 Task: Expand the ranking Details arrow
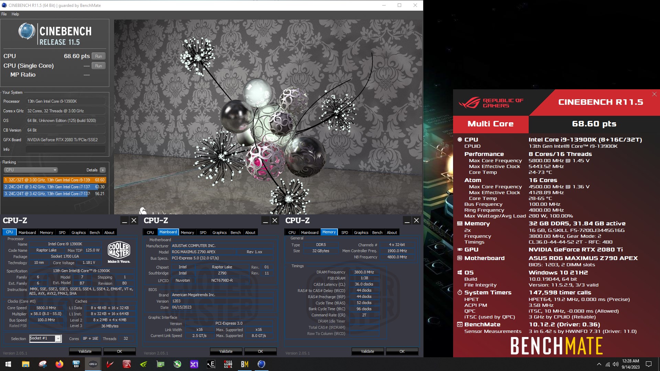pos(102,170)
